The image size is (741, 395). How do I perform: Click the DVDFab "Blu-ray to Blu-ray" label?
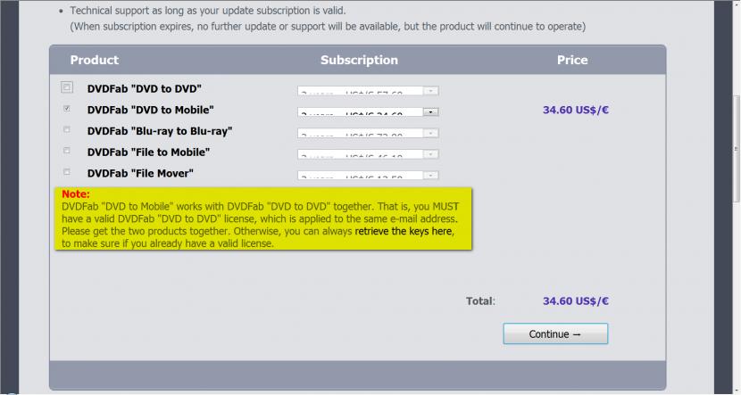point(160,131)
